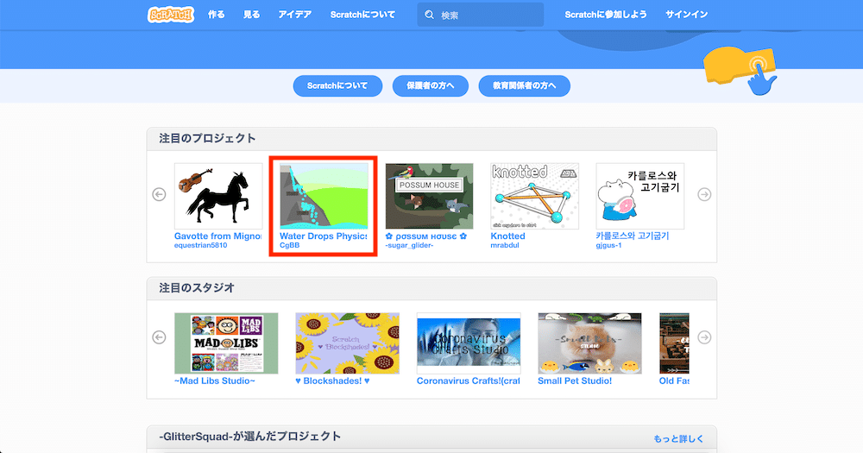Open the Gavotte horse project thumbnail
863x453 pixels.
218,196
